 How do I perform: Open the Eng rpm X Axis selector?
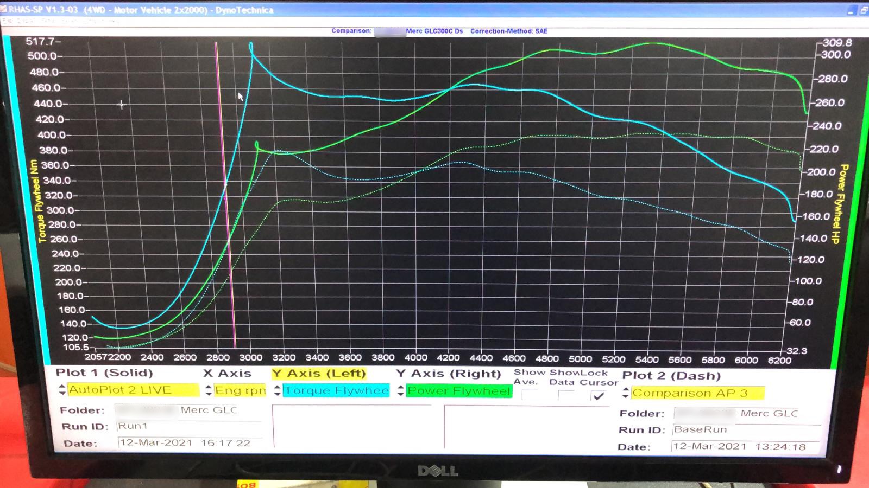coord(240,390)
